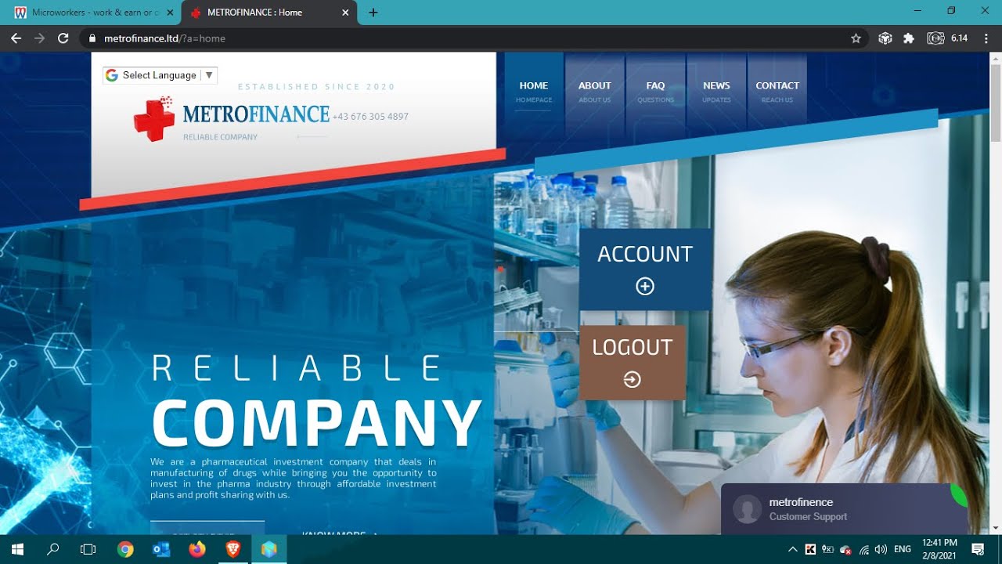Open Windows taskbar search
Viewport: 1002px width, 564px height.
click(52, 549)
